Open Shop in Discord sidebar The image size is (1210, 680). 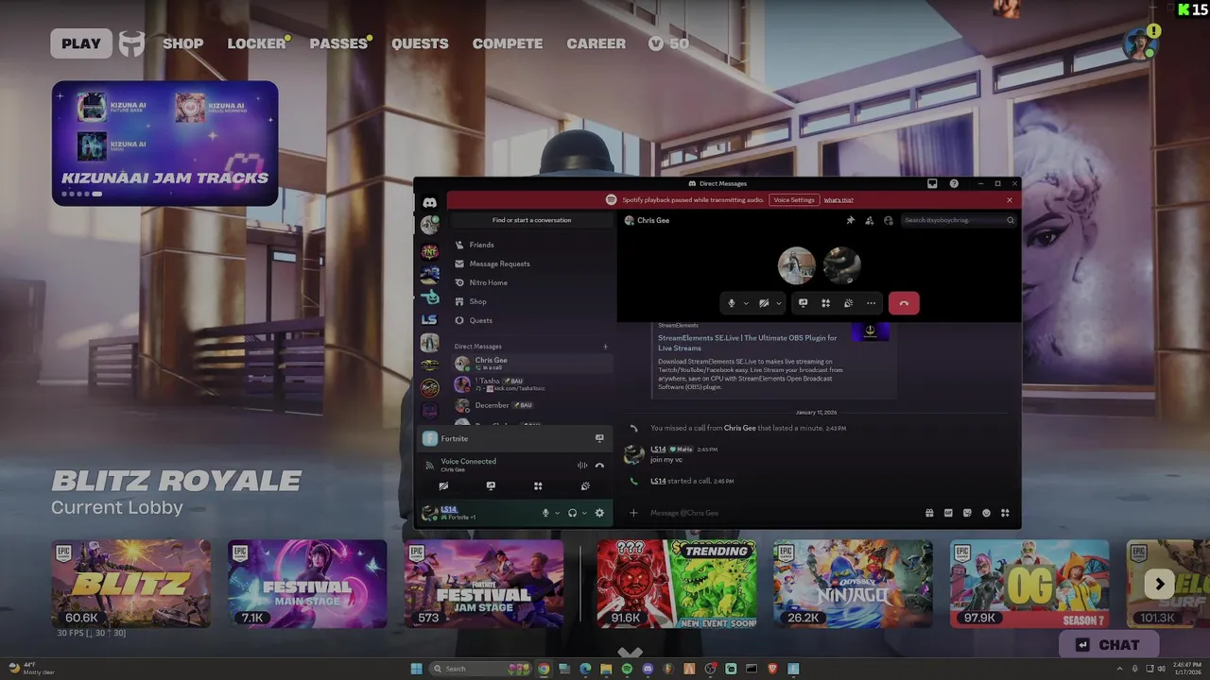click(531, 301)
